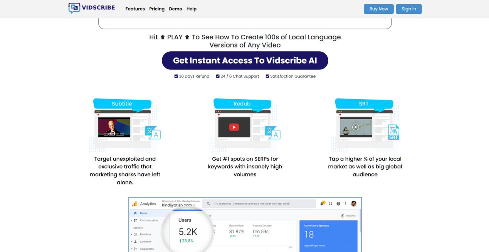
Task: Click the Buy Now button
Action: point(379,9)
